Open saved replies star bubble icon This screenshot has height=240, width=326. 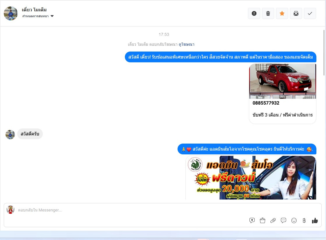pyautogui.click(x=252, y=220)
